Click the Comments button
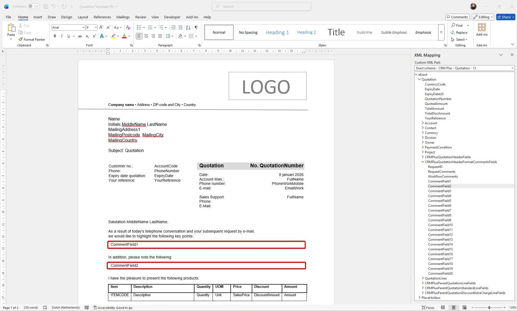Viewport: 517px width, 311px height. pyautogui.click(x=457, y=17)
